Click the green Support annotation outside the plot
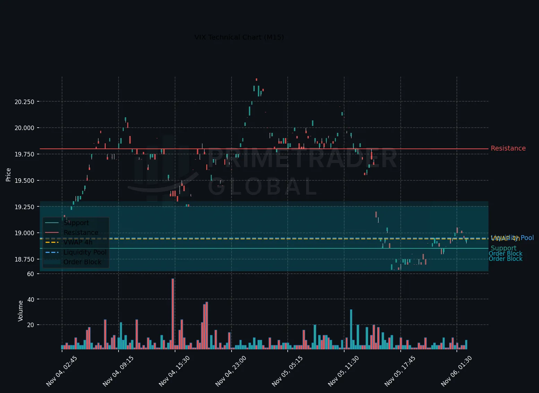This screenshot has height=393, width=539. 503,248
